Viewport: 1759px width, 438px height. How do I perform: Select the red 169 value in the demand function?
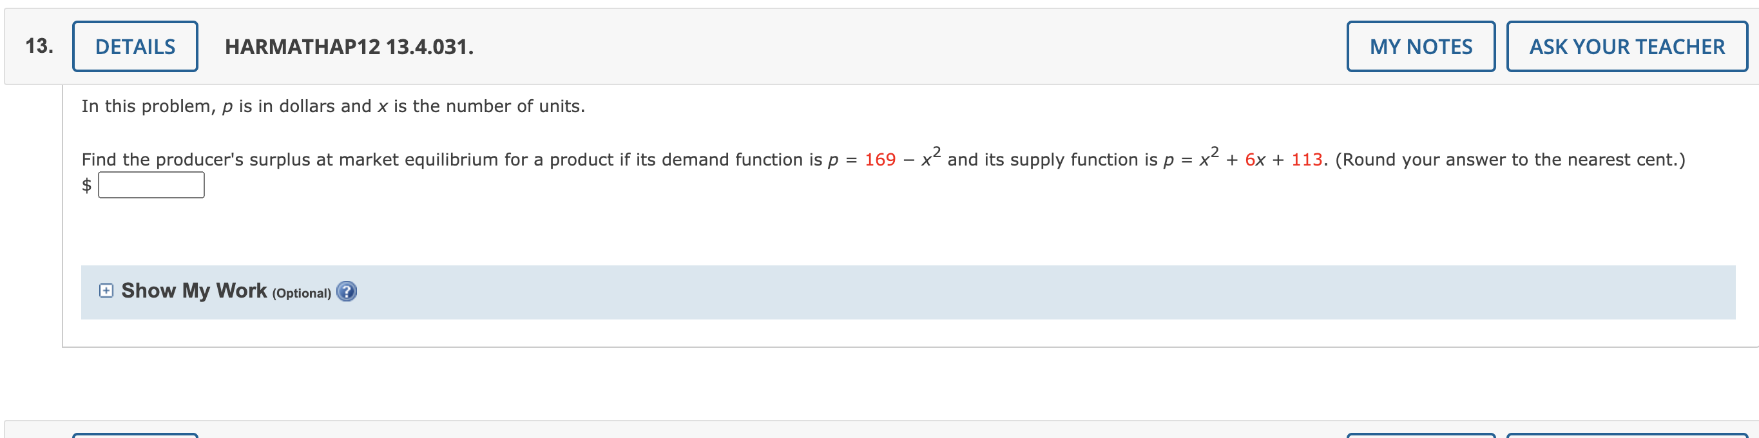coord(880,158)
